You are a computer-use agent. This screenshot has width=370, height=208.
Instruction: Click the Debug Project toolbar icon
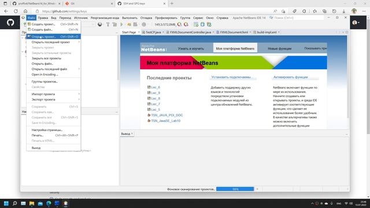click(x=129, y=24)
